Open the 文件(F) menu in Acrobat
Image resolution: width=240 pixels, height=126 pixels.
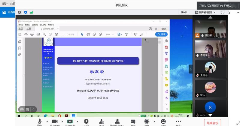click(20, 25)
